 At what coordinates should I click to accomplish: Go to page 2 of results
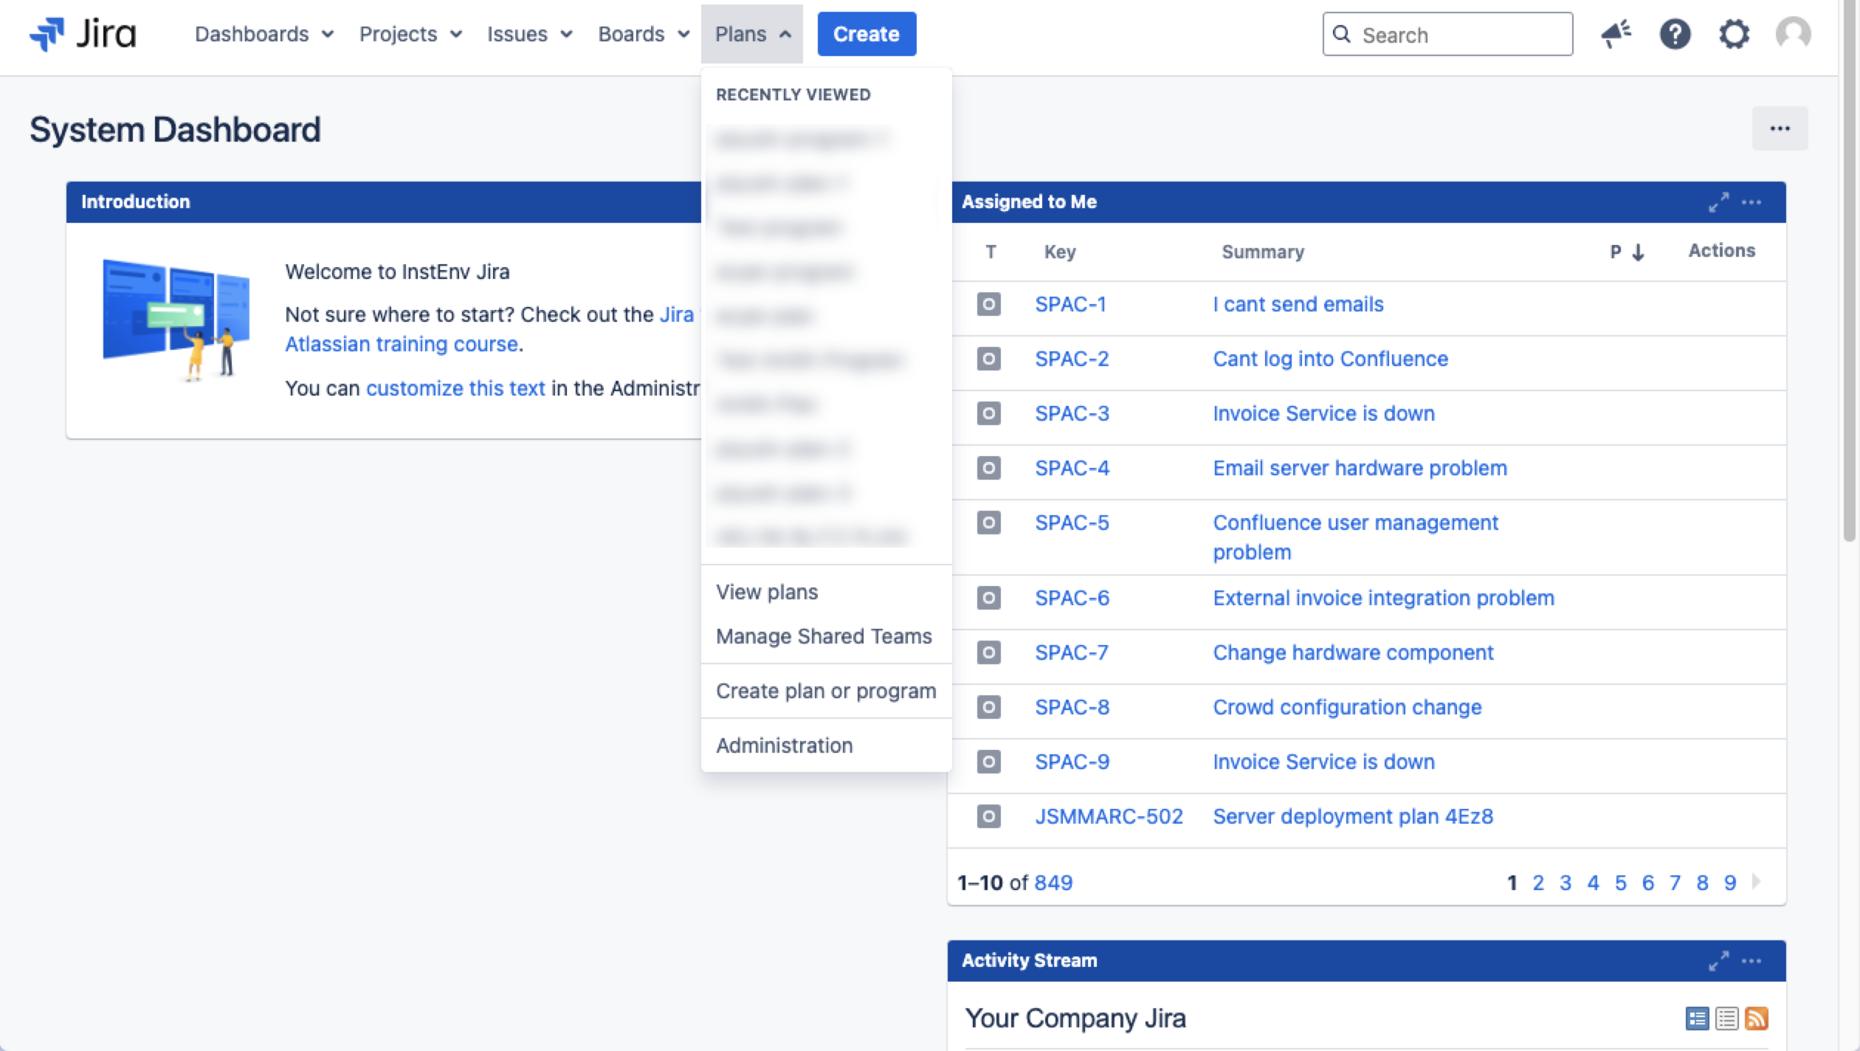(x=1538, y=883)
